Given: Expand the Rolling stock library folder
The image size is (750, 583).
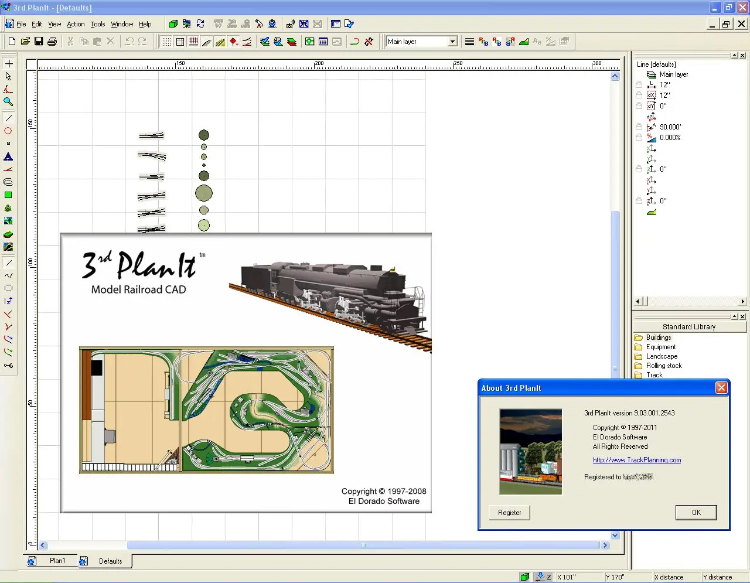Looking at the screenshot, I should tap(658, 366).
